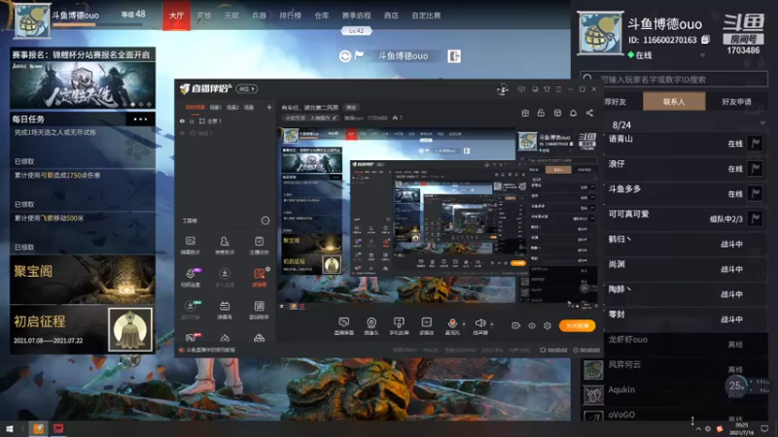
Task: Open the 排行榜 tab
Action: [x=290, y=16]
